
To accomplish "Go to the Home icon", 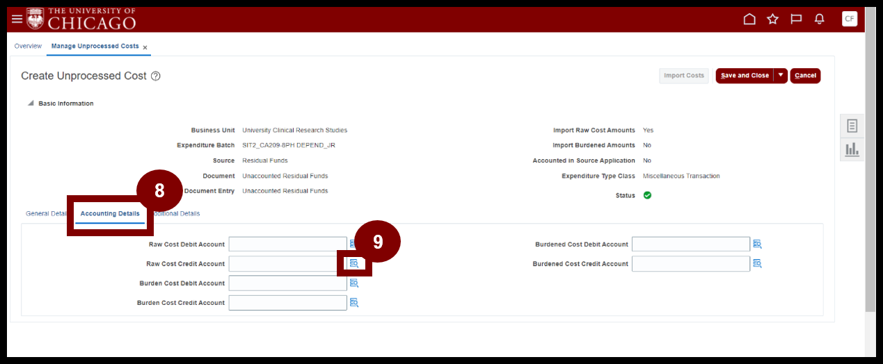I will pyautogui.click(x=749, y=19).
